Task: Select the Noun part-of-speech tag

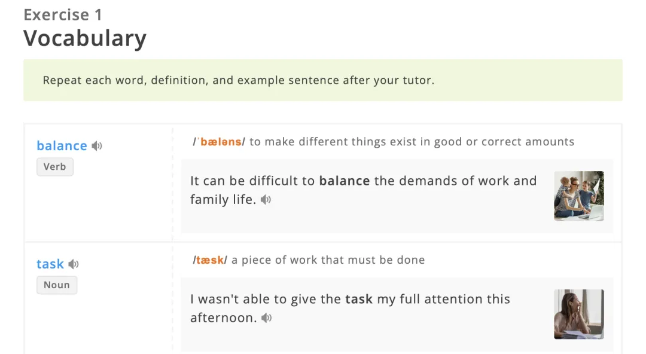Action: click(57, 285)
